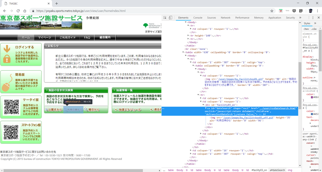
Task: Toggle the :hov element state button
Action: point(306,29)
